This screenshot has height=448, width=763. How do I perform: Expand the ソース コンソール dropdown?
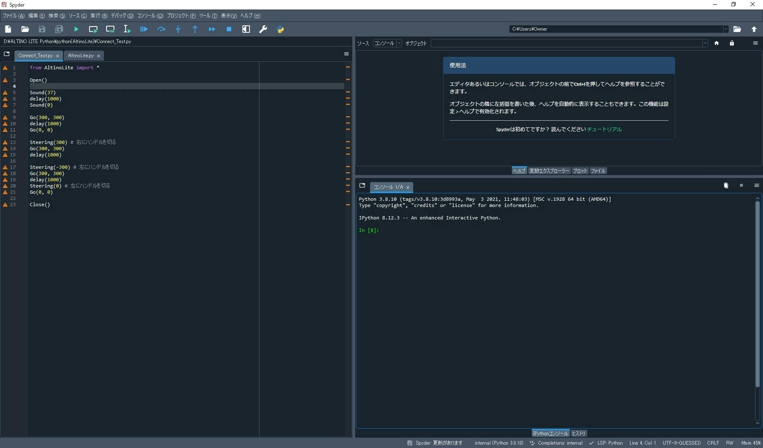coord(387,43)
